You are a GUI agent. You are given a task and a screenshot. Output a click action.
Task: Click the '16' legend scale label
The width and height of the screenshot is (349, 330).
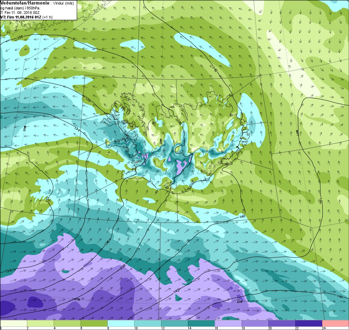(x=216, y=328)
